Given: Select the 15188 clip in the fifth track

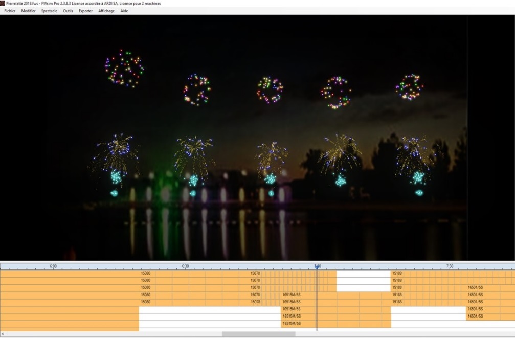Looking at the screenshot, I should [397, 302].
